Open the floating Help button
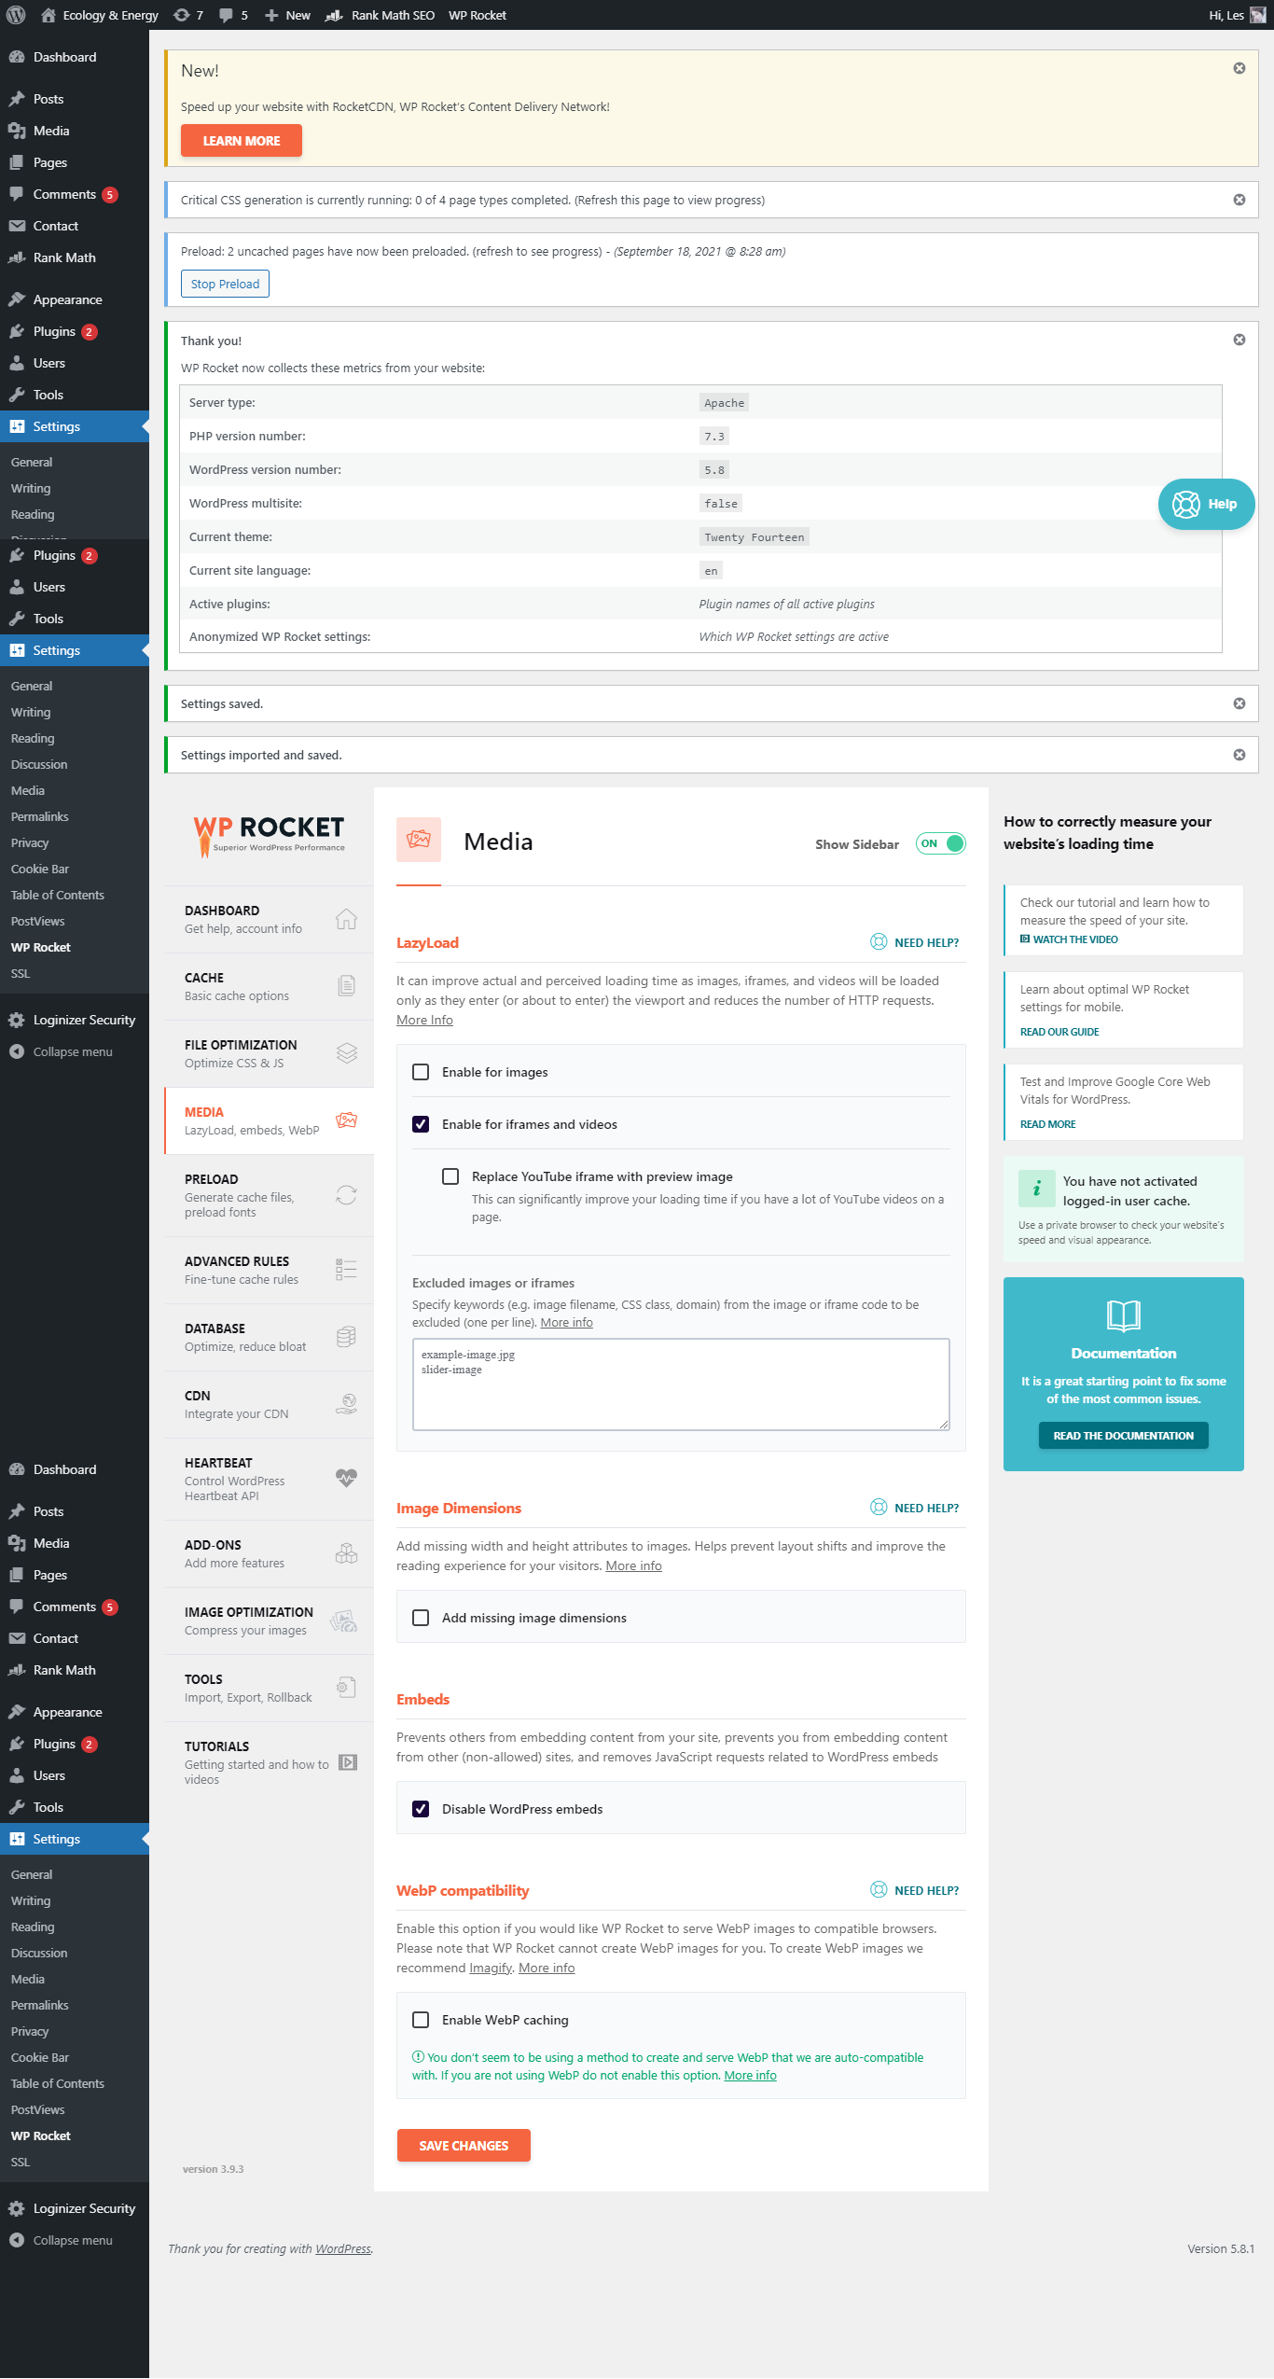Screen dimensions: 1274x2379 point(1207,504)
